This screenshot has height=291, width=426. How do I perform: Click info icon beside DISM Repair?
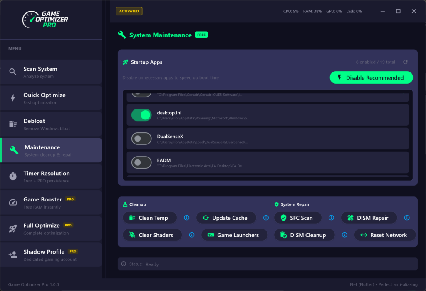click(407, 218)
